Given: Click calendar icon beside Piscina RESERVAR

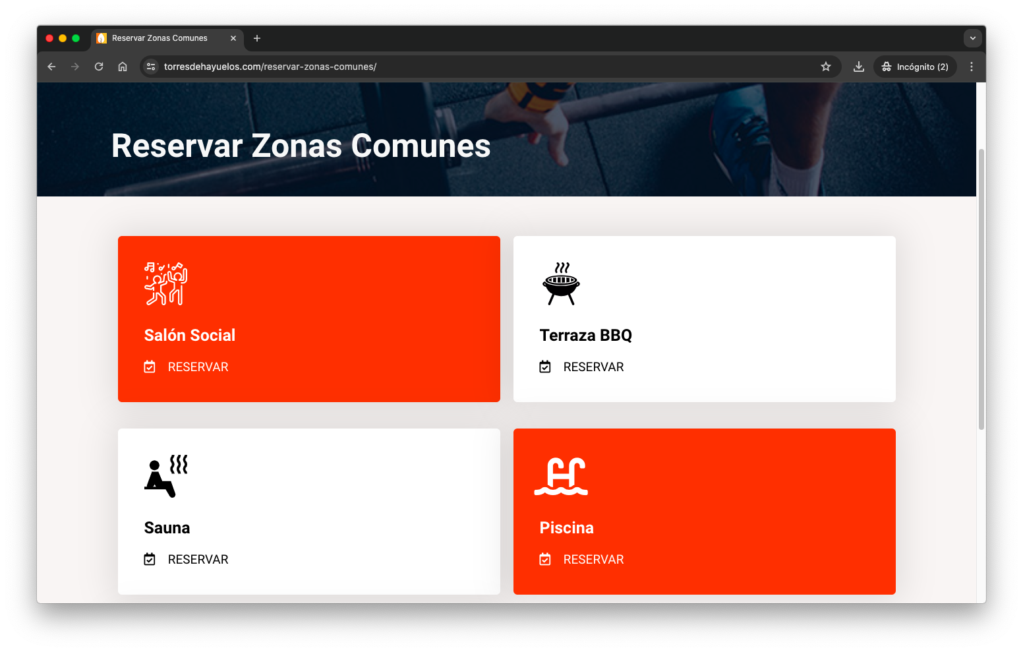Looking at the screenshot, I should point(545,559).
